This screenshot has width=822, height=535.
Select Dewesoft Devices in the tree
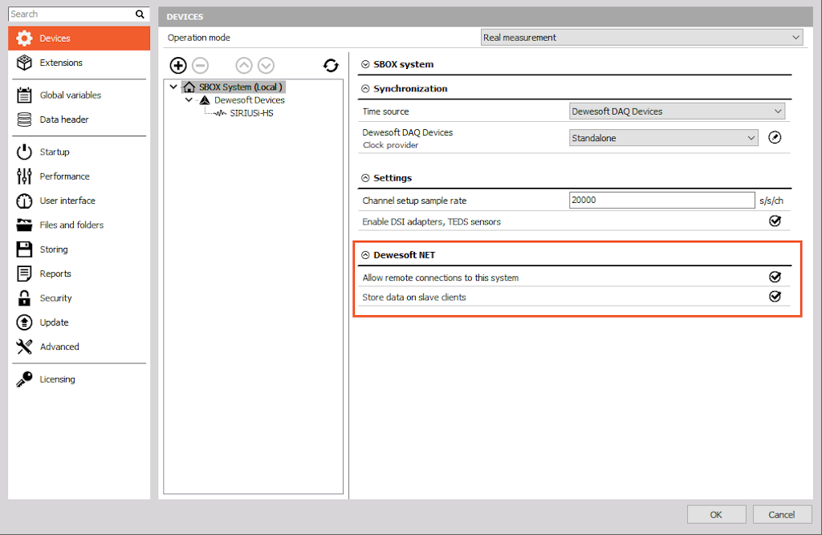click(250, 100)
